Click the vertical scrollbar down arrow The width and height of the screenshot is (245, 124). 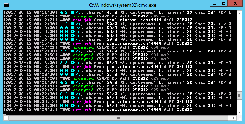pos(239,112)
